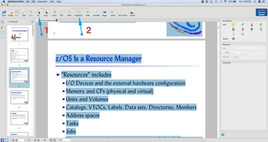Open the Edit menu
The image size is (268, 142).
coord(34,1)
